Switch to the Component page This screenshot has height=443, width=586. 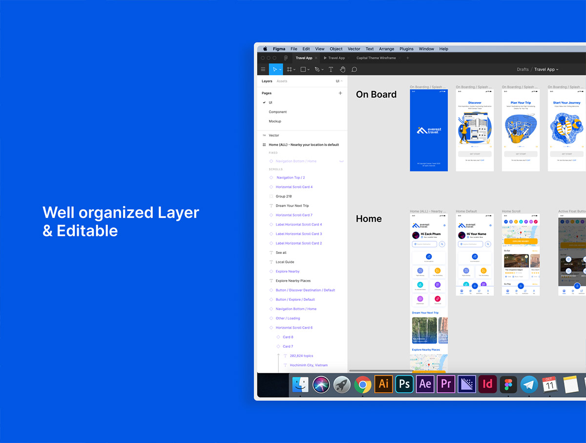(277, 112)
